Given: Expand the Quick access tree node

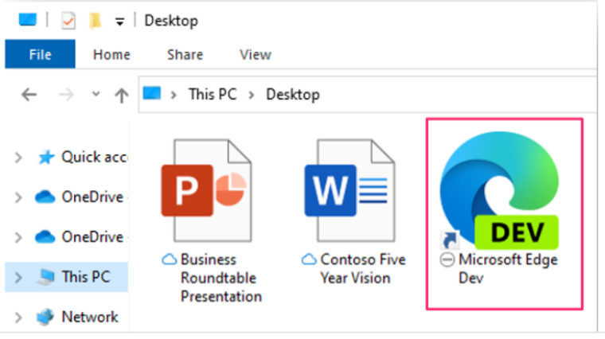Looking at the screenshot, I should (x=18, y=158).
